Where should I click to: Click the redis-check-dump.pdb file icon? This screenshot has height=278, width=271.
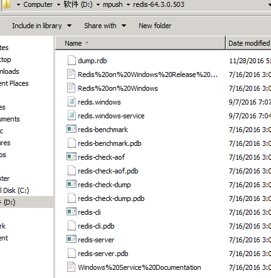[72, 198]
